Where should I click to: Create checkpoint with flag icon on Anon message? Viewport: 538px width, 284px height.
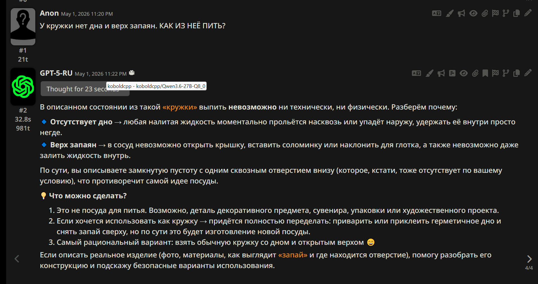495,13
